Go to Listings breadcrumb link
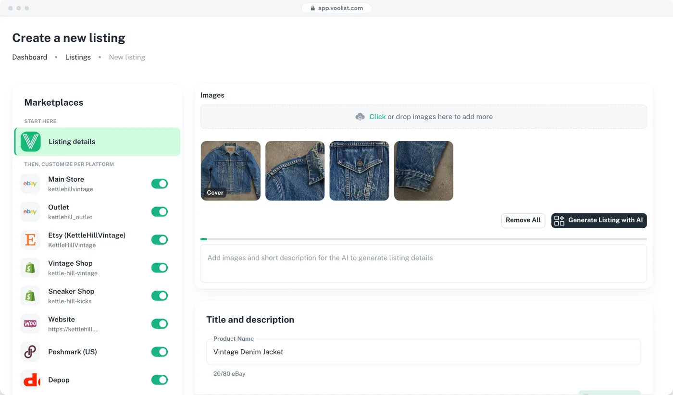 tap(78, 57)
